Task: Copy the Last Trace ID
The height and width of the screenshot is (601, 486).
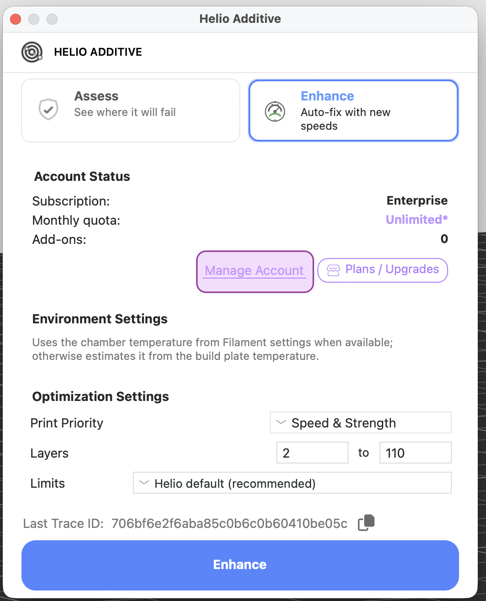Action: (x=366, y=523)
